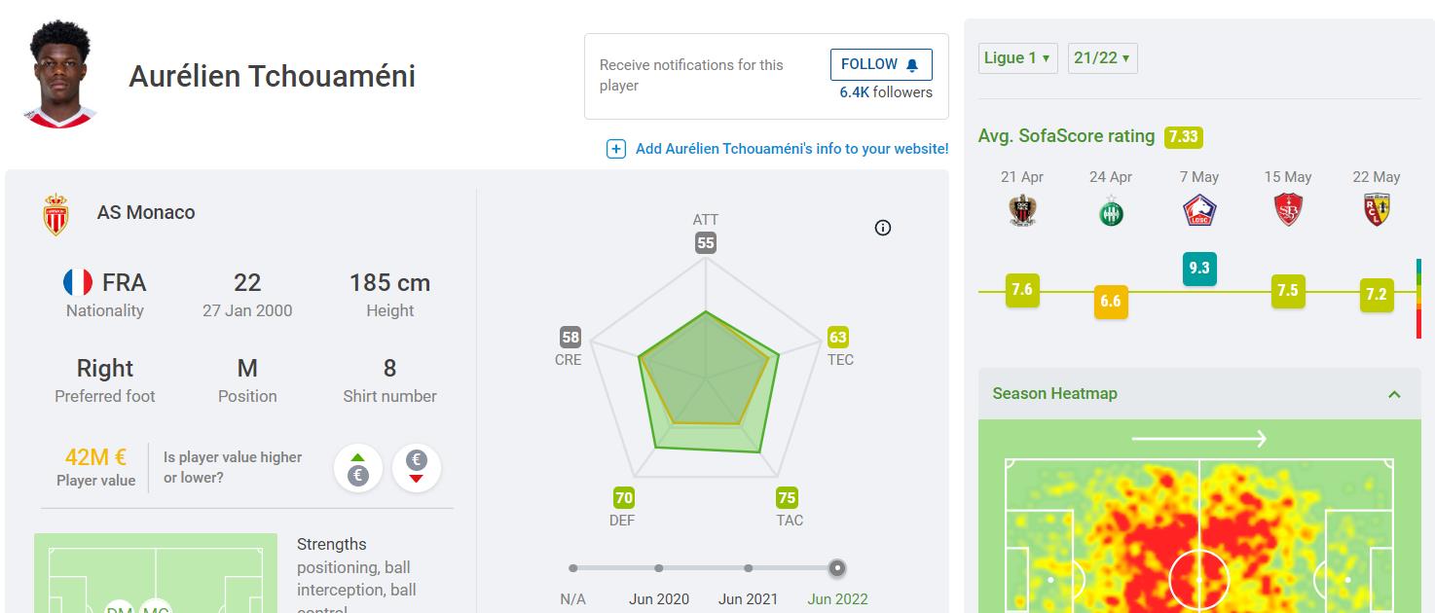Open the Lens match on 22 May
Viewport: 1435px width, 613px height.
1376,210
